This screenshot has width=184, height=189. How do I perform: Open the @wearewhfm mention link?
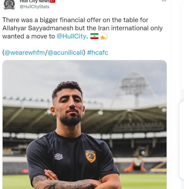tap(24, 53)
